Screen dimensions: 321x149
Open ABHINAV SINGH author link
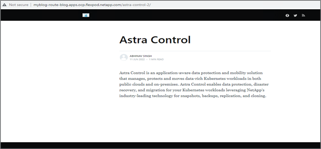pos(141,56)
